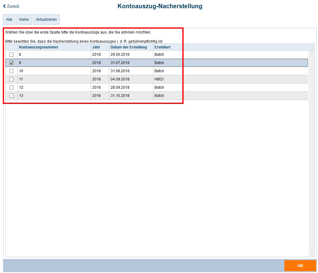
Task: Select the checkbox for Kontoauszug 13
Action: tap(11, 95)
